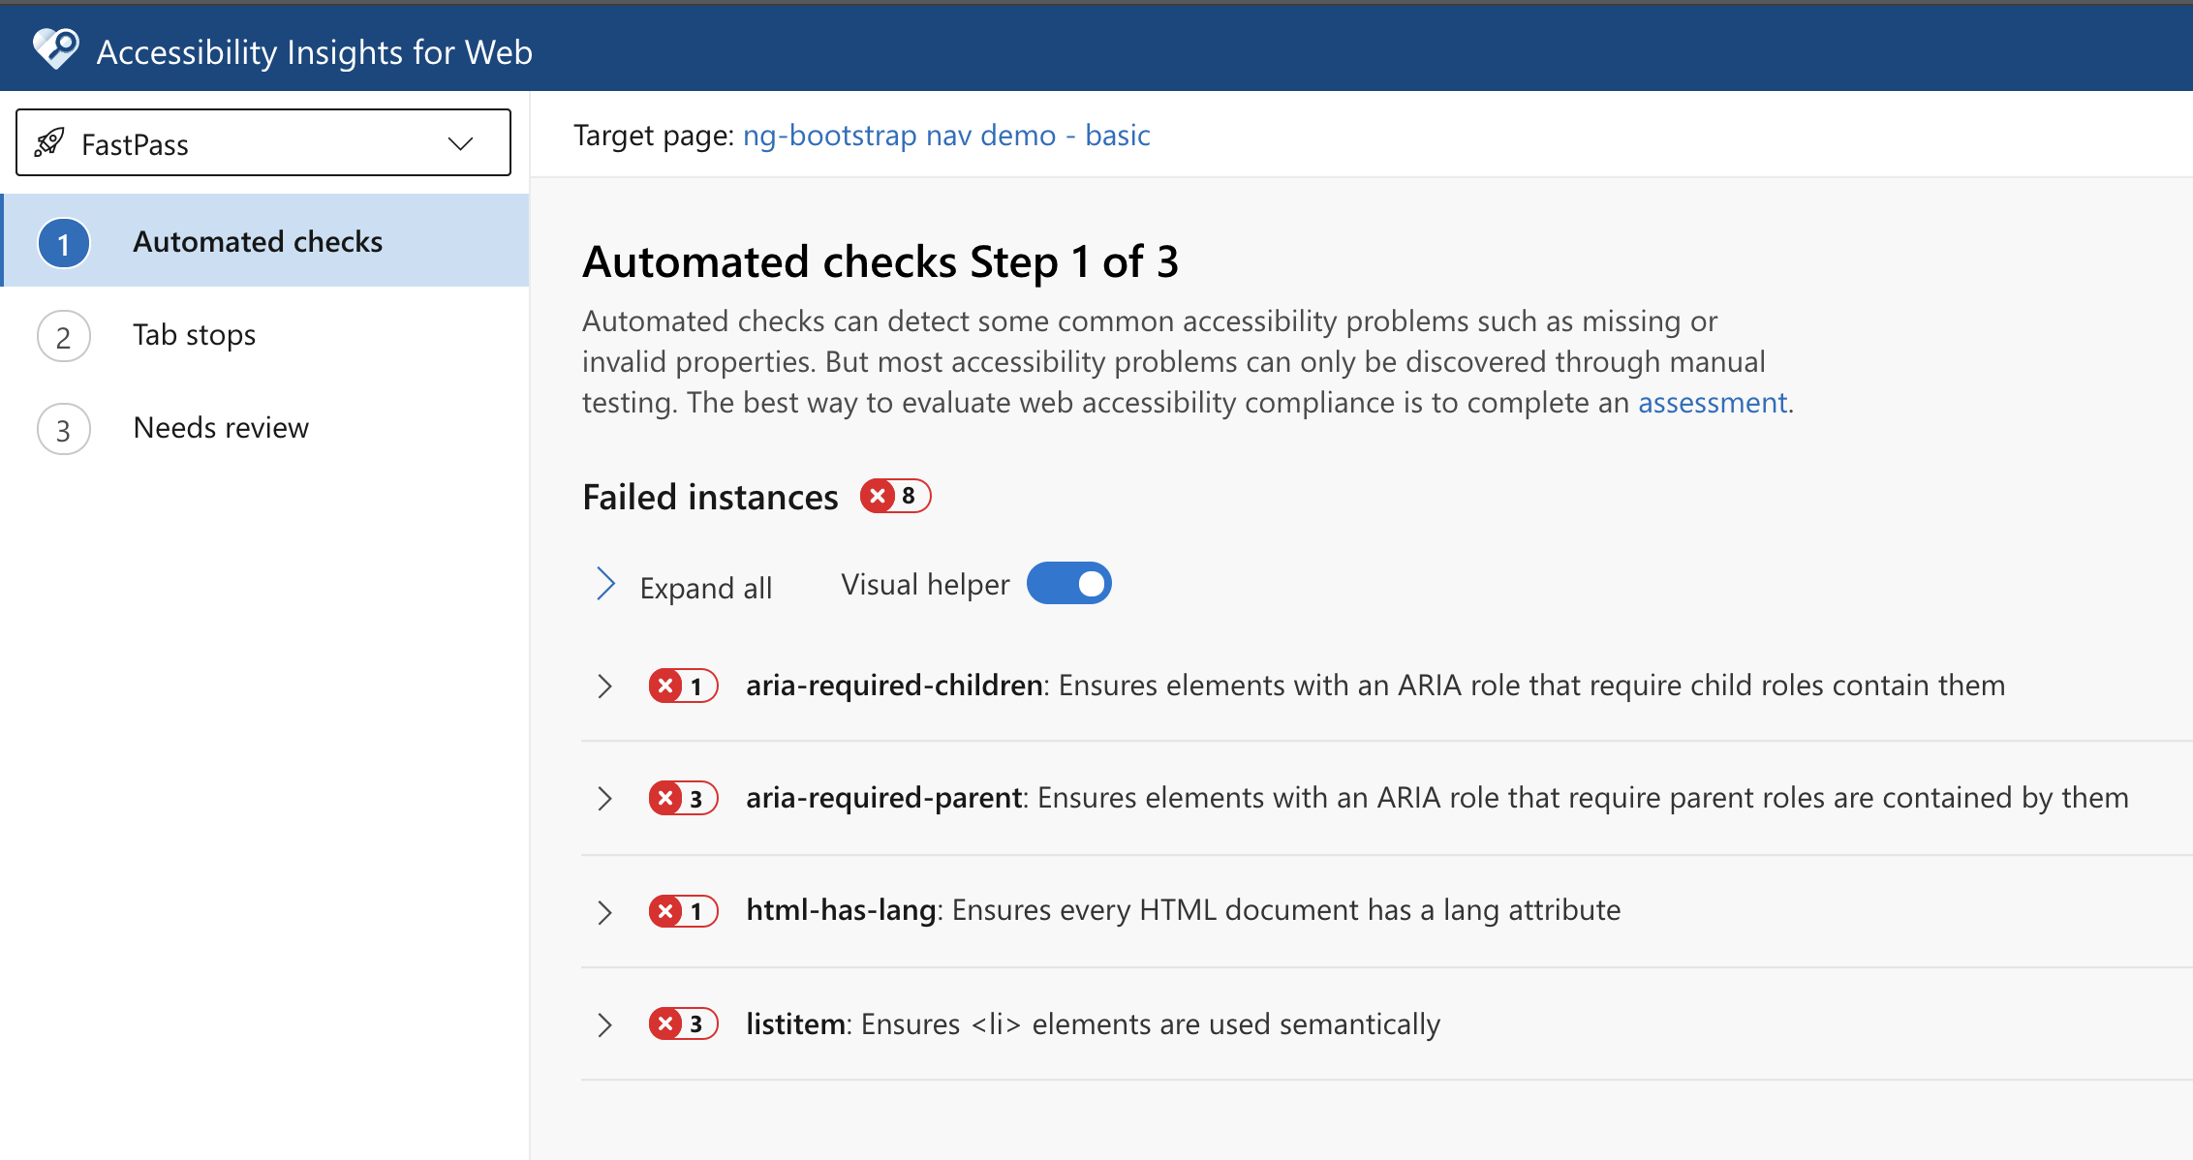The image size is (2193, 1160).
Task: Select Tab stops in the sidebar
Action: (194, 335)
